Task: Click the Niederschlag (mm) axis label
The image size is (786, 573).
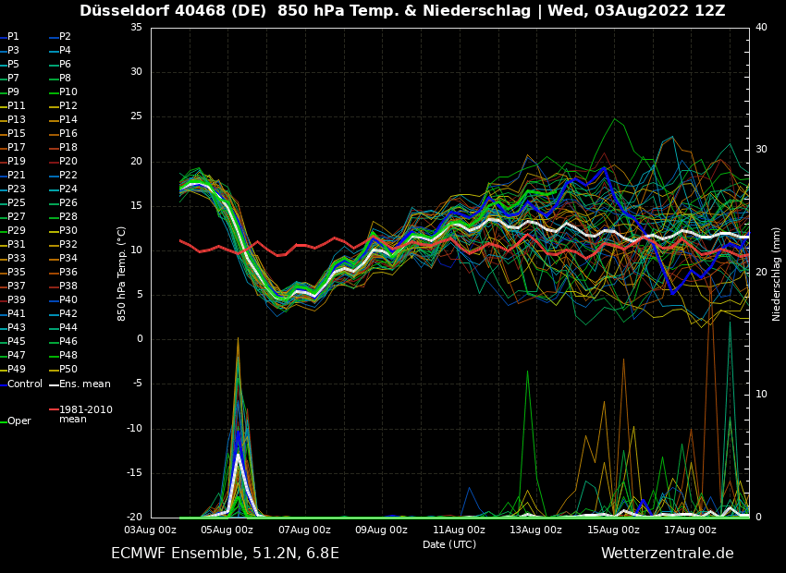Action: click(777, 274)
